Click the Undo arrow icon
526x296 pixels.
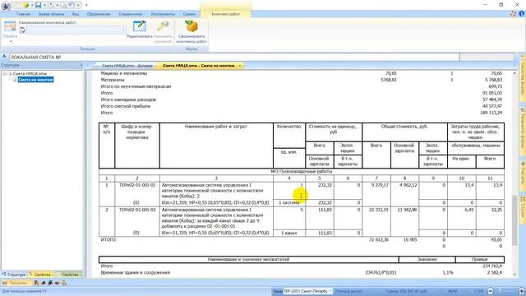pyautogui.click(x=72, y=5)
